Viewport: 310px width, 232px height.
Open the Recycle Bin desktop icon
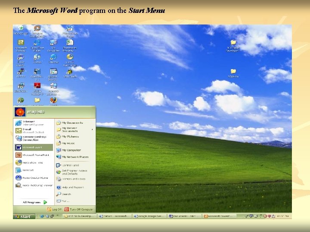pyautogui.click(x=21, y=30)
